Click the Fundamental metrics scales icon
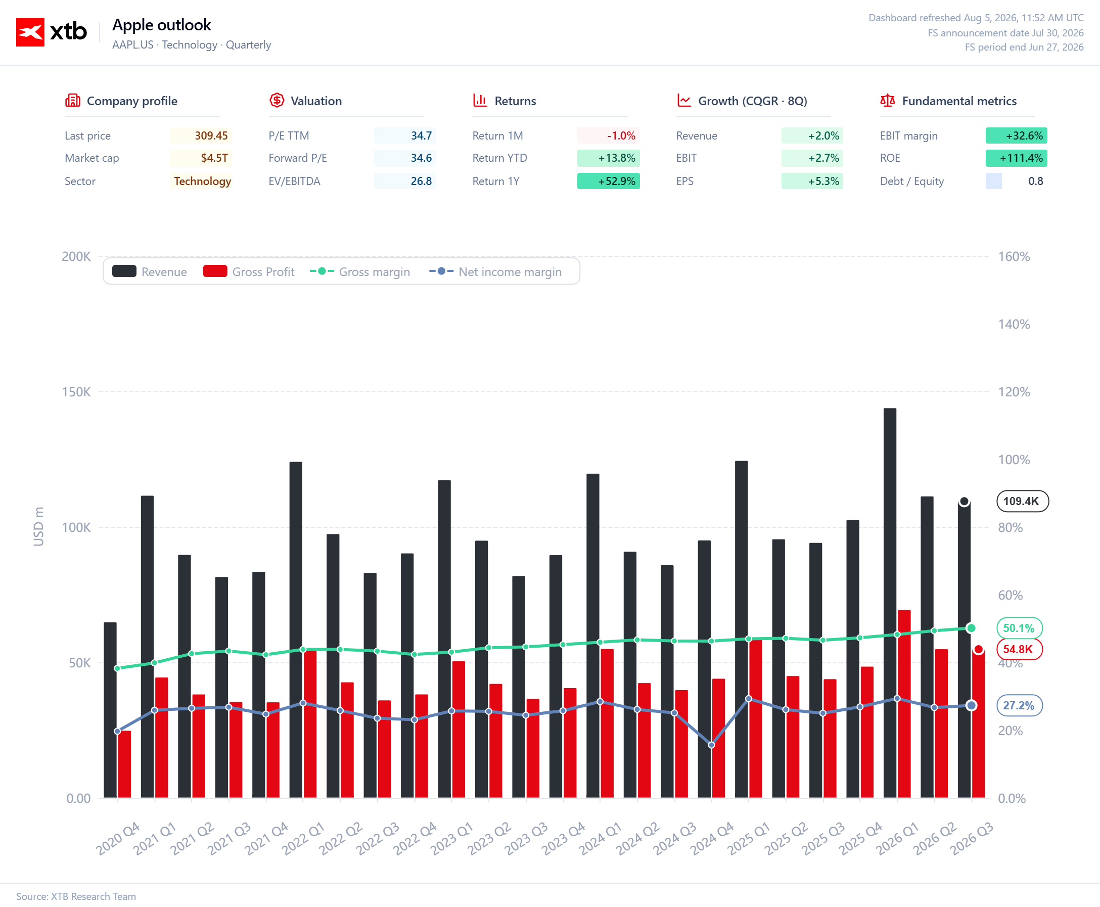The width and height of the screenshot is (1100, 907). (x=887, y=100)
